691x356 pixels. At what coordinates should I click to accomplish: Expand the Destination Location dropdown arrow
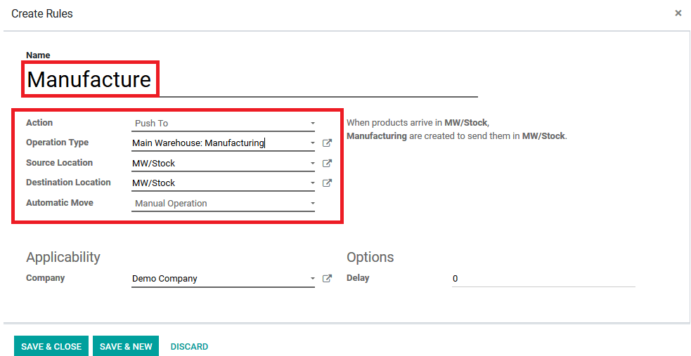click(312, 183)
